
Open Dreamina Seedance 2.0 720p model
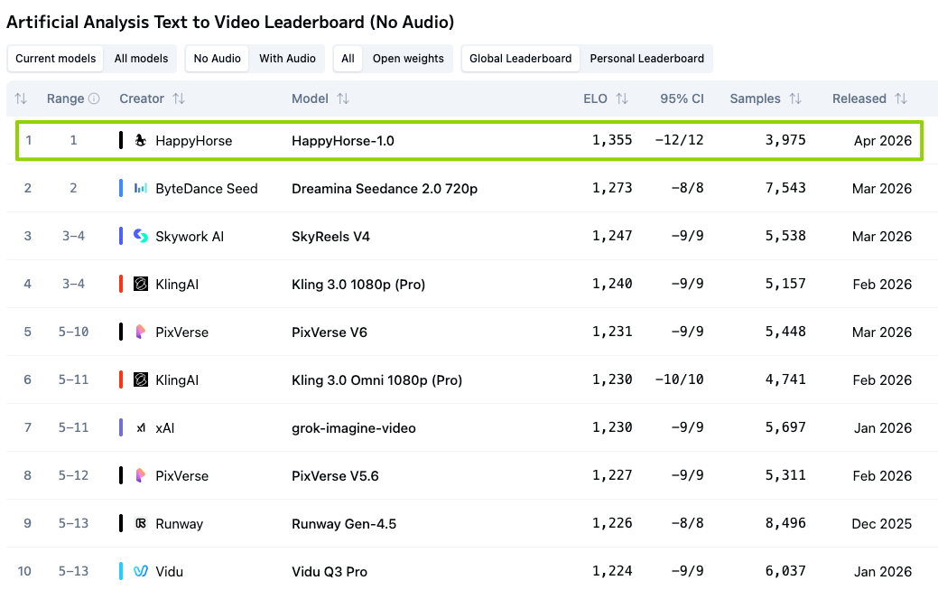pos(385,188)
